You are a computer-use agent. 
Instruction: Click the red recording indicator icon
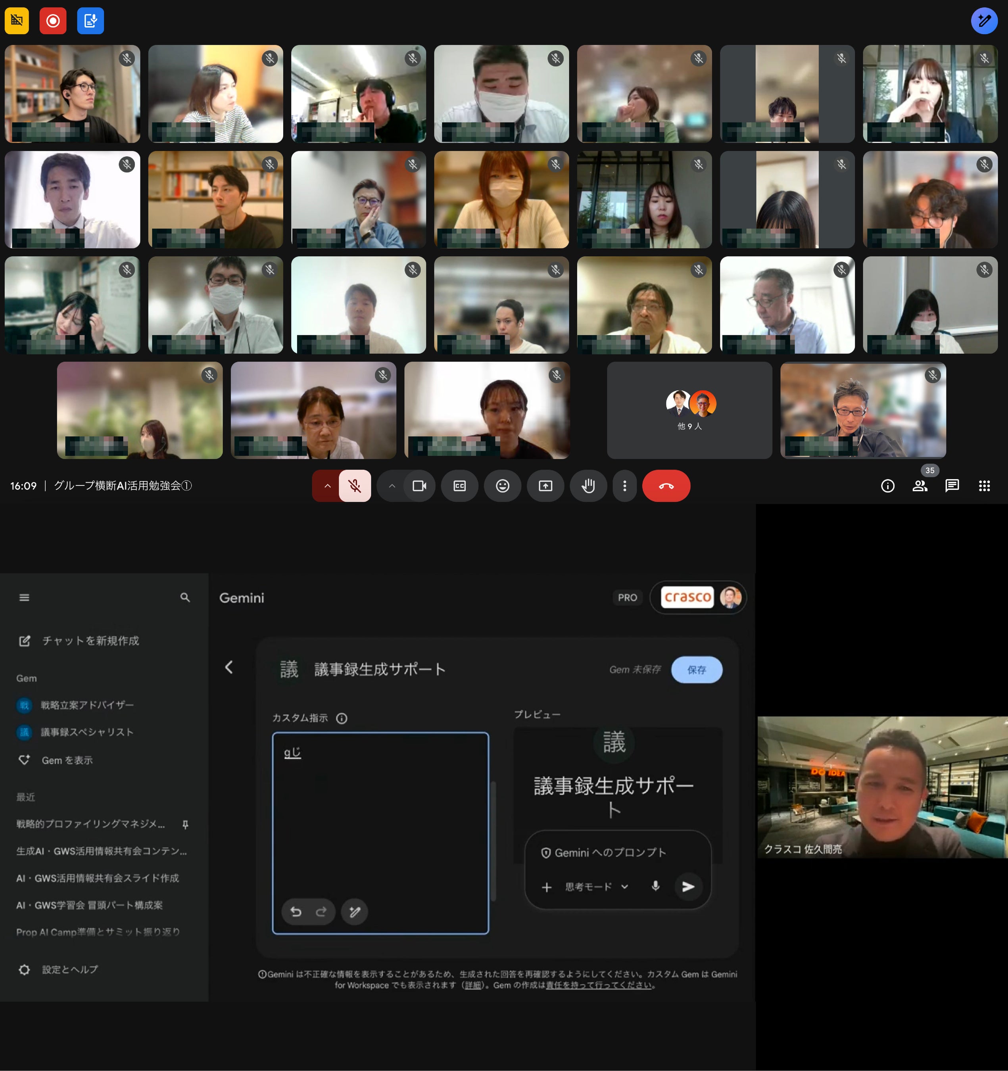click(x=53, y=21)
